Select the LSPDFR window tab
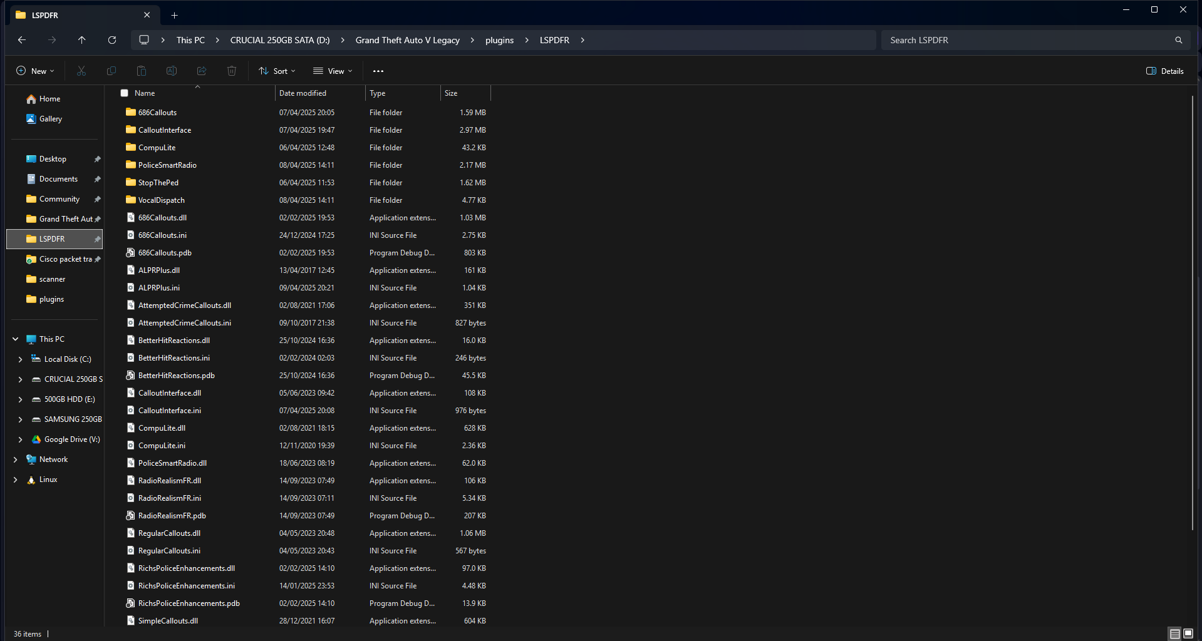 (84, 15)
